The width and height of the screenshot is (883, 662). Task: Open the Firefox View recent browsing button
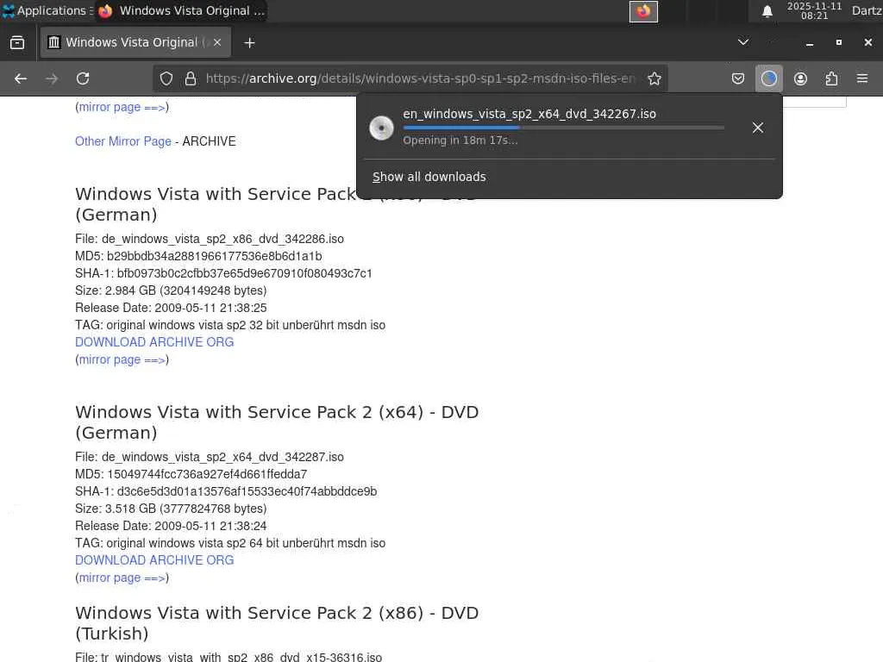pyautogui.click(x=17, y=42)
